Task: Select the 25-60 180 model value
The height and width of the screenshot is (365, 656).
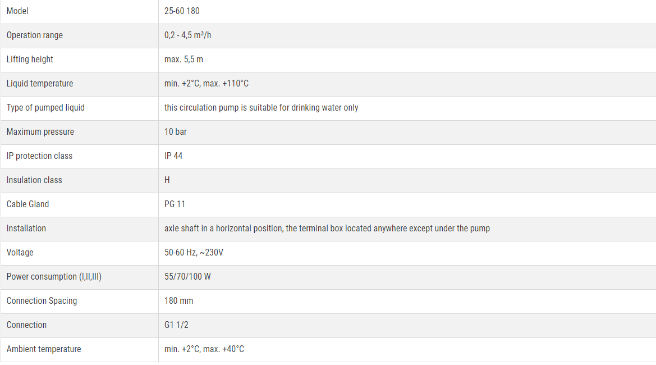Action: tap(182, 11)
